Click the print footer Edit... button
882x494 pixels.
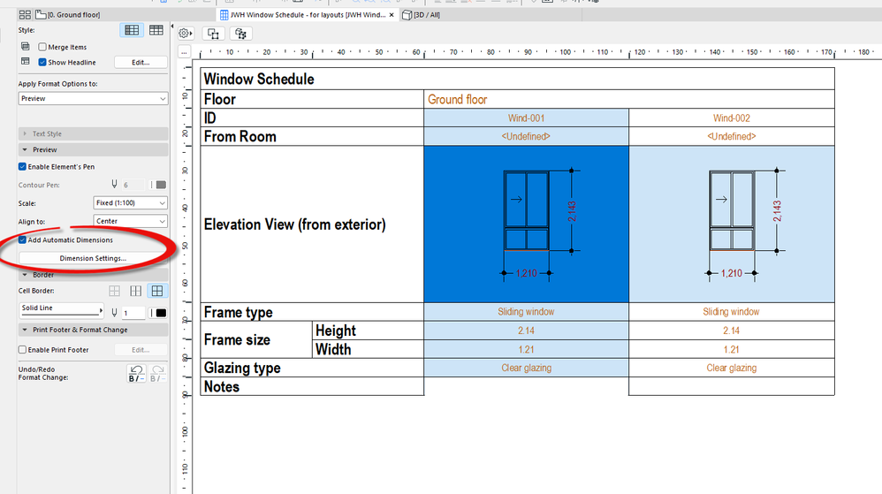tap(141, 350)
